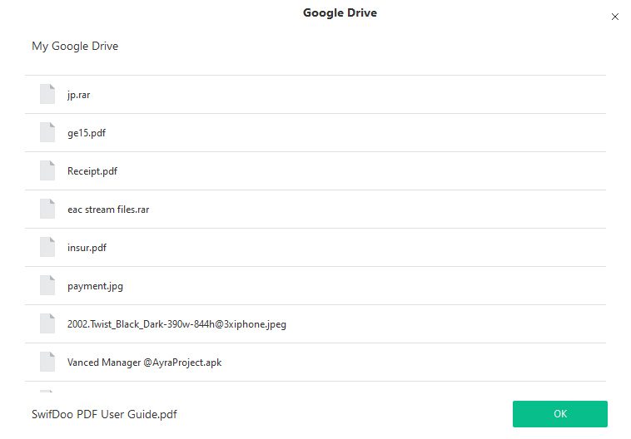Screen dimensions: 631x439
Task: Click the file icon next to payment.jpg
Action: coord(47,285)
